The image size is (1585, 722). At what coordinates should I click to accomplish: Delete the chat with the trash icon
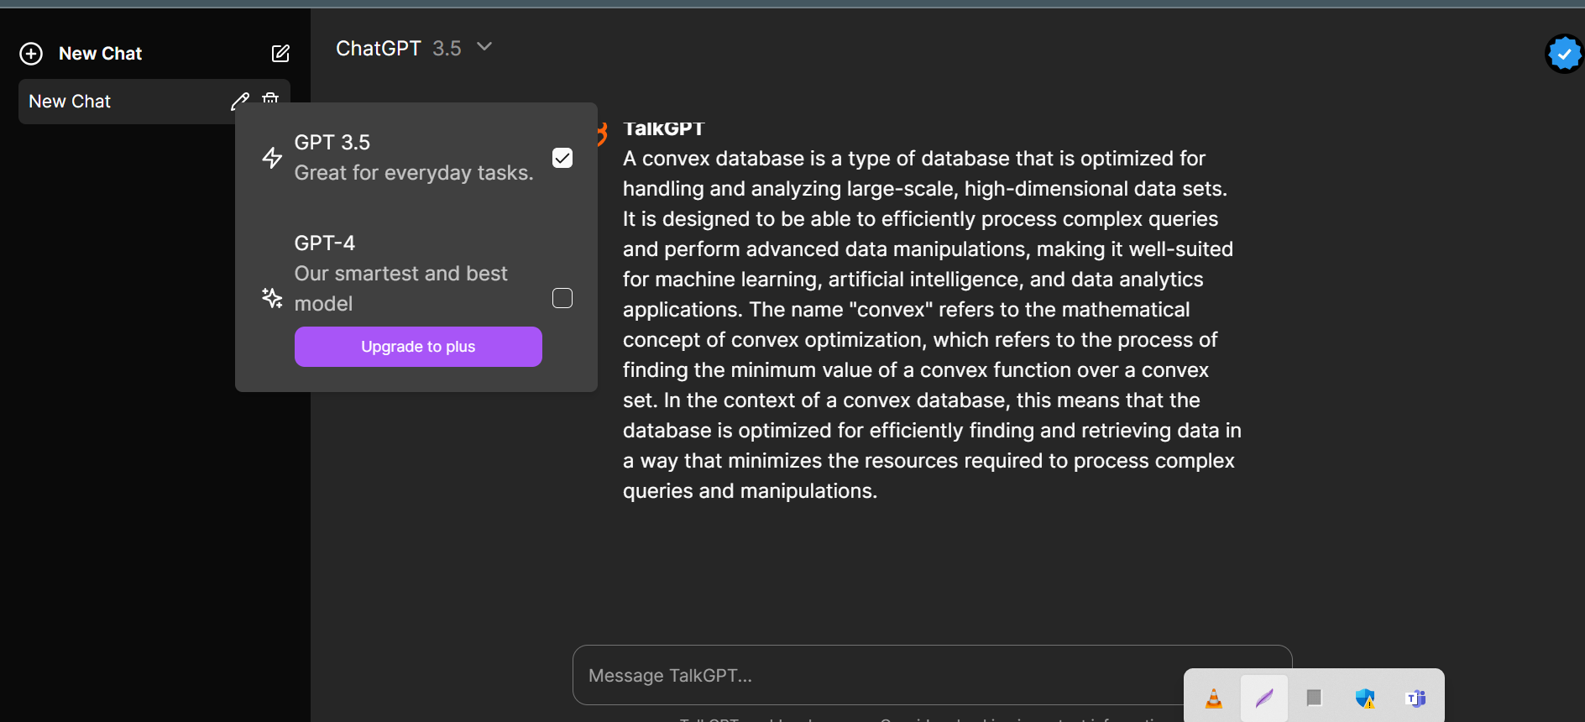(x=270, y=97)
